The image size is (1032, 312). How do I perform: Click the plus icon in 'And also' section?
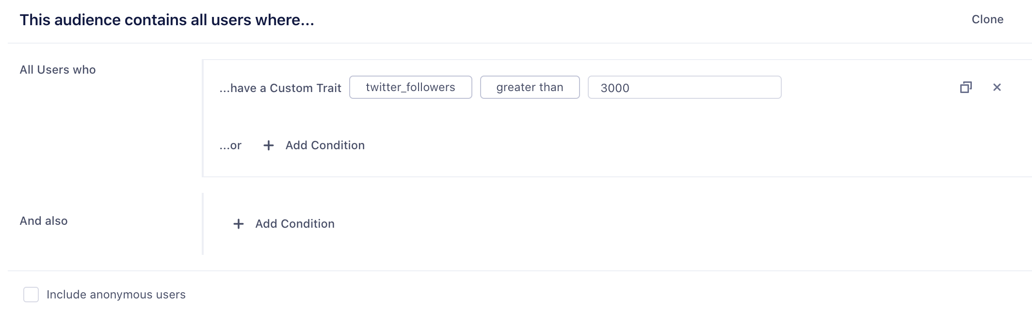click(238, 224)
